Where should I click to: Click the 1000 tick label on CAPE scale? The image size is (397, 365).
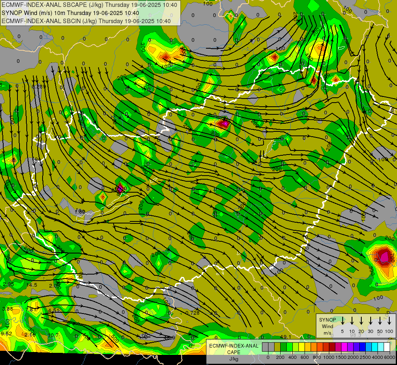click(329, 357)
